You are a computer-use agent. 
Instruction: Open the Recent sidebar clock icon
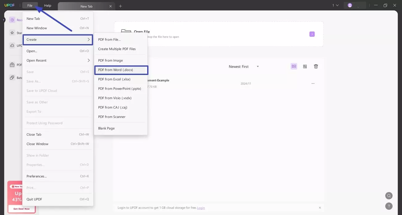[x=12, y=20]
